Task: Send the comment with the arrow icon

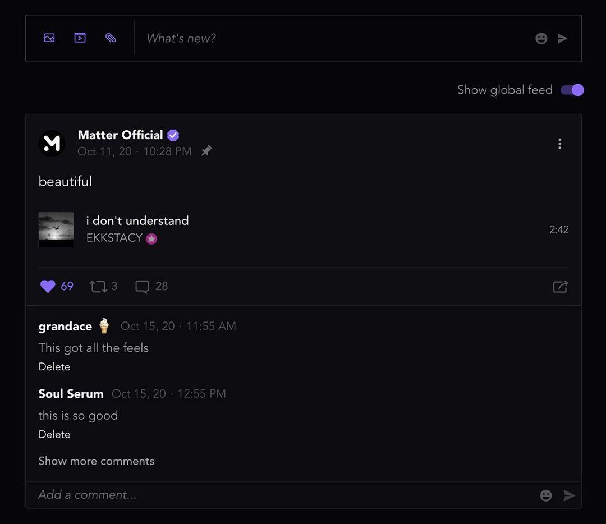Action: pos(569,495)
